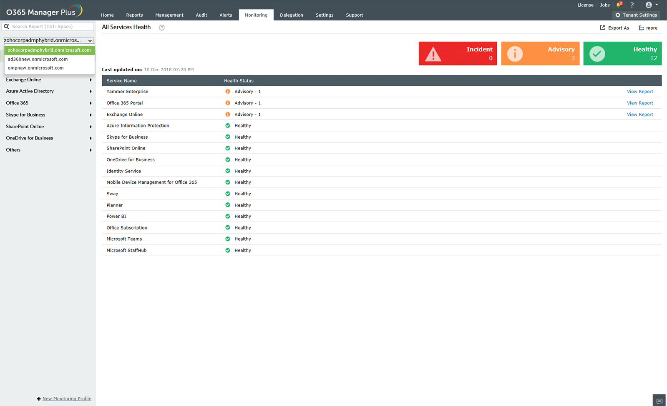Open the Delegation tab
The height and width of the screenshot is (406, 667).
tap(292, 15)
